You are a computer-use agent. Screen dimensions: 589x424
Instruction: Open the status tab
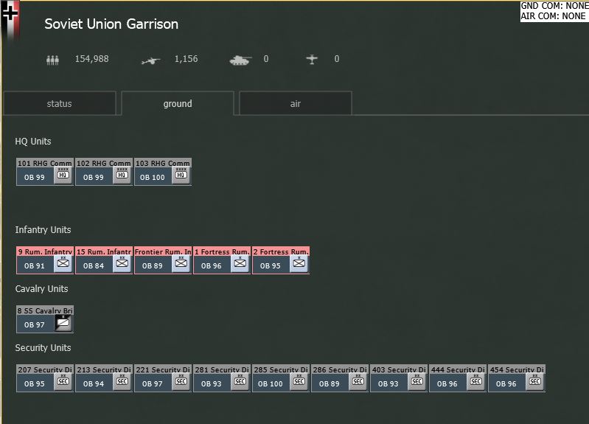point(60,103)
